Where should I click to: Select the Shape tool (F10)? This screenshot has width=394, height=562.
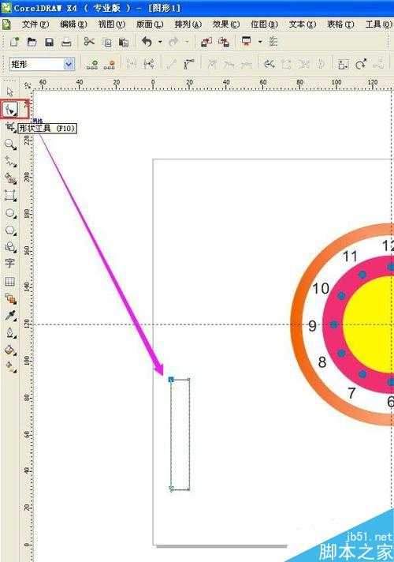tap(9, 109)
